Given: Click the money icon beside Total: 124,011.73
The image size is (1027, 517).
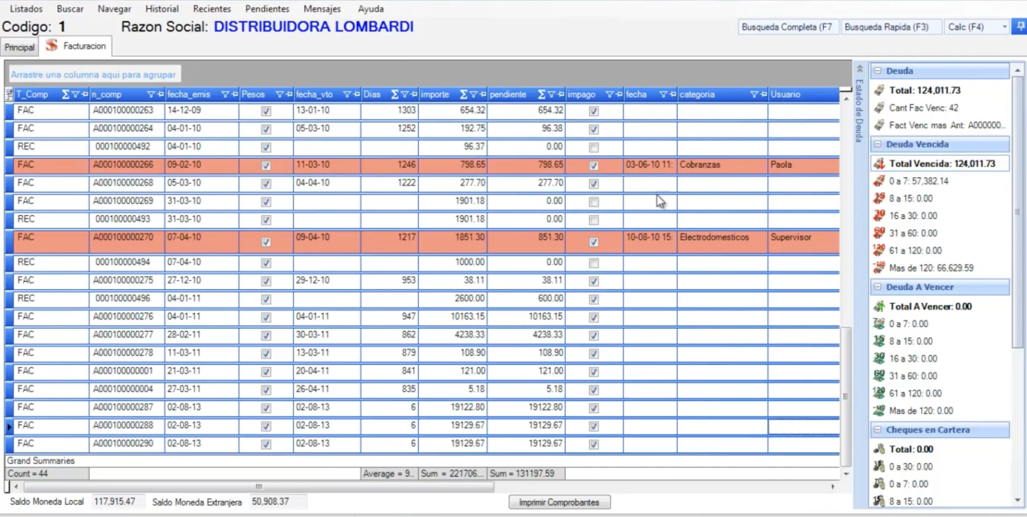Looking at the screenshot, I should click(x=879, y=90).
